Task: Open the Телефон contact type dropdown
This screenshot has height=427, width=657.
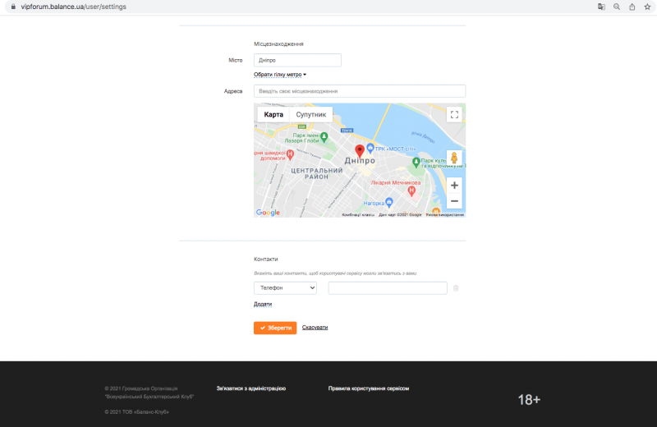Action: [x=285, y=288]
